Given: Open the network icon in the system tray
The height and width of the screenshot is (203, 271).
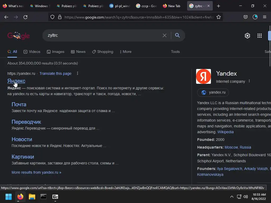Looking at the screenshot, I should pyautogui.click(x=239, y=197).
